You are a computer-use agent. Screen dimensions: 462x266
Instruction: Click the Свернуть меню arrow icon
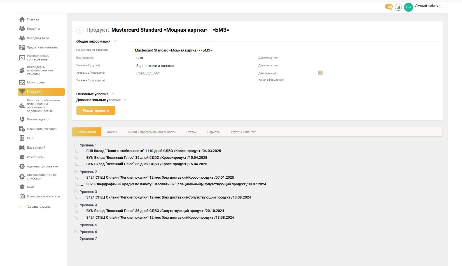22,207
